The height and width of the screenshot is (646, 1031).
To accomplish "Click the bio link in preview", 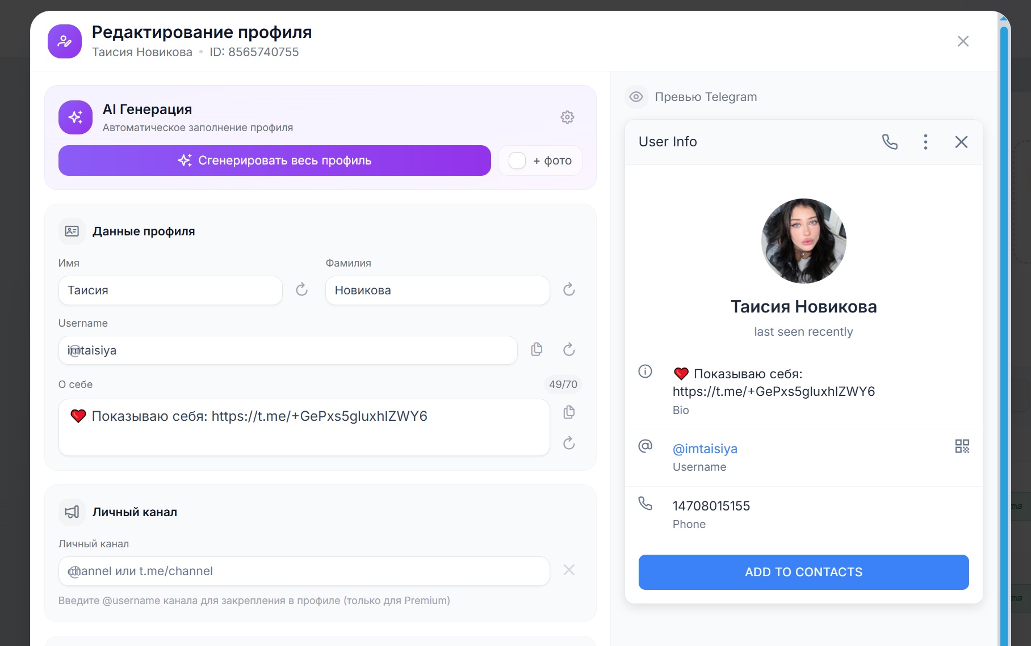I will (x=774, y=391).
